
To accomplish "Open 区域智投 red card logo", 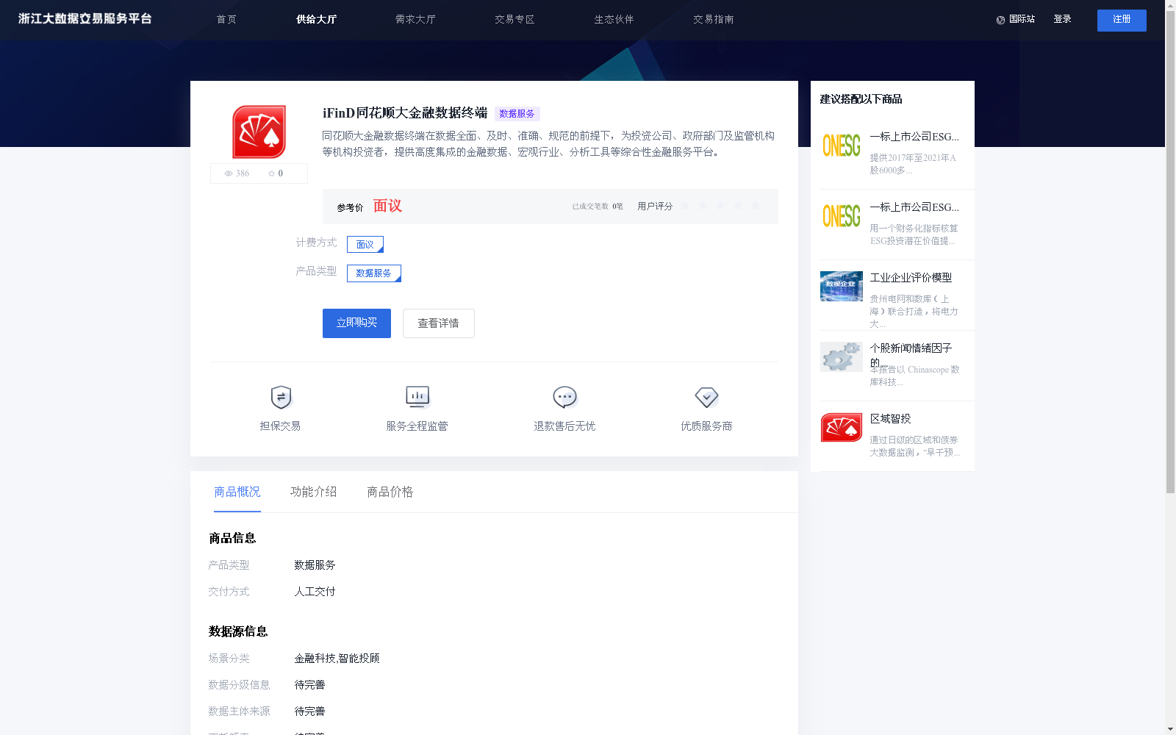I will point(842,427).
